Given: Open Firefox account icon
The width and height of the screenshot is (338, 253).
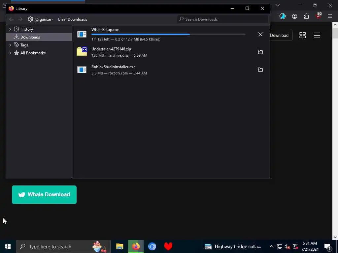Looking at the screenshot, I should click(294, 16).
